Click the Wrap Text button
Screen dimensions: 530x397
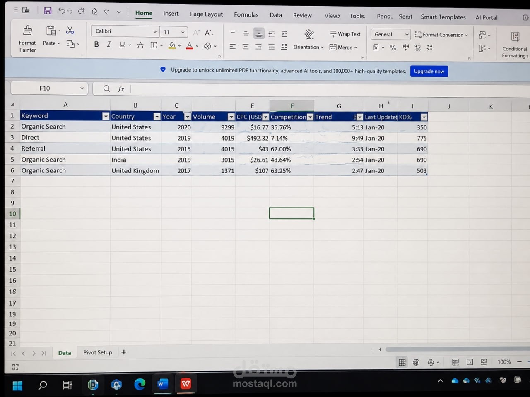[345, 34]
